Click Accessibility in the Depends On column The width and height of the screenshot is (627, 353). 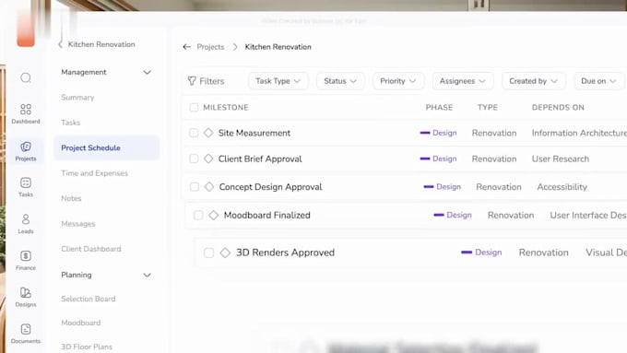(562, 187)
